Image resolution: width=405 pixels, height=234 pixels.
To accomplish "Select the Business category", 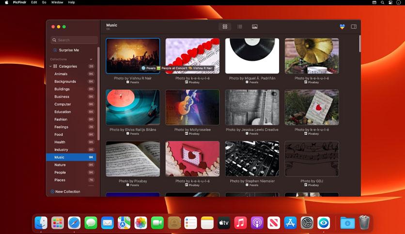I will point(71,97).
